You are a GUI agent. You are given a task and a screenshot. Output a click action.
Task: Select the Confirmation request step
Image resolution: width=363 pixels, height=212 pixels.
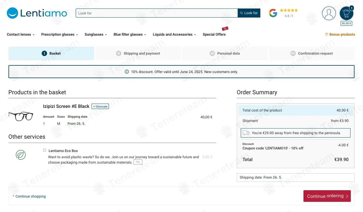tap(312, 53)
